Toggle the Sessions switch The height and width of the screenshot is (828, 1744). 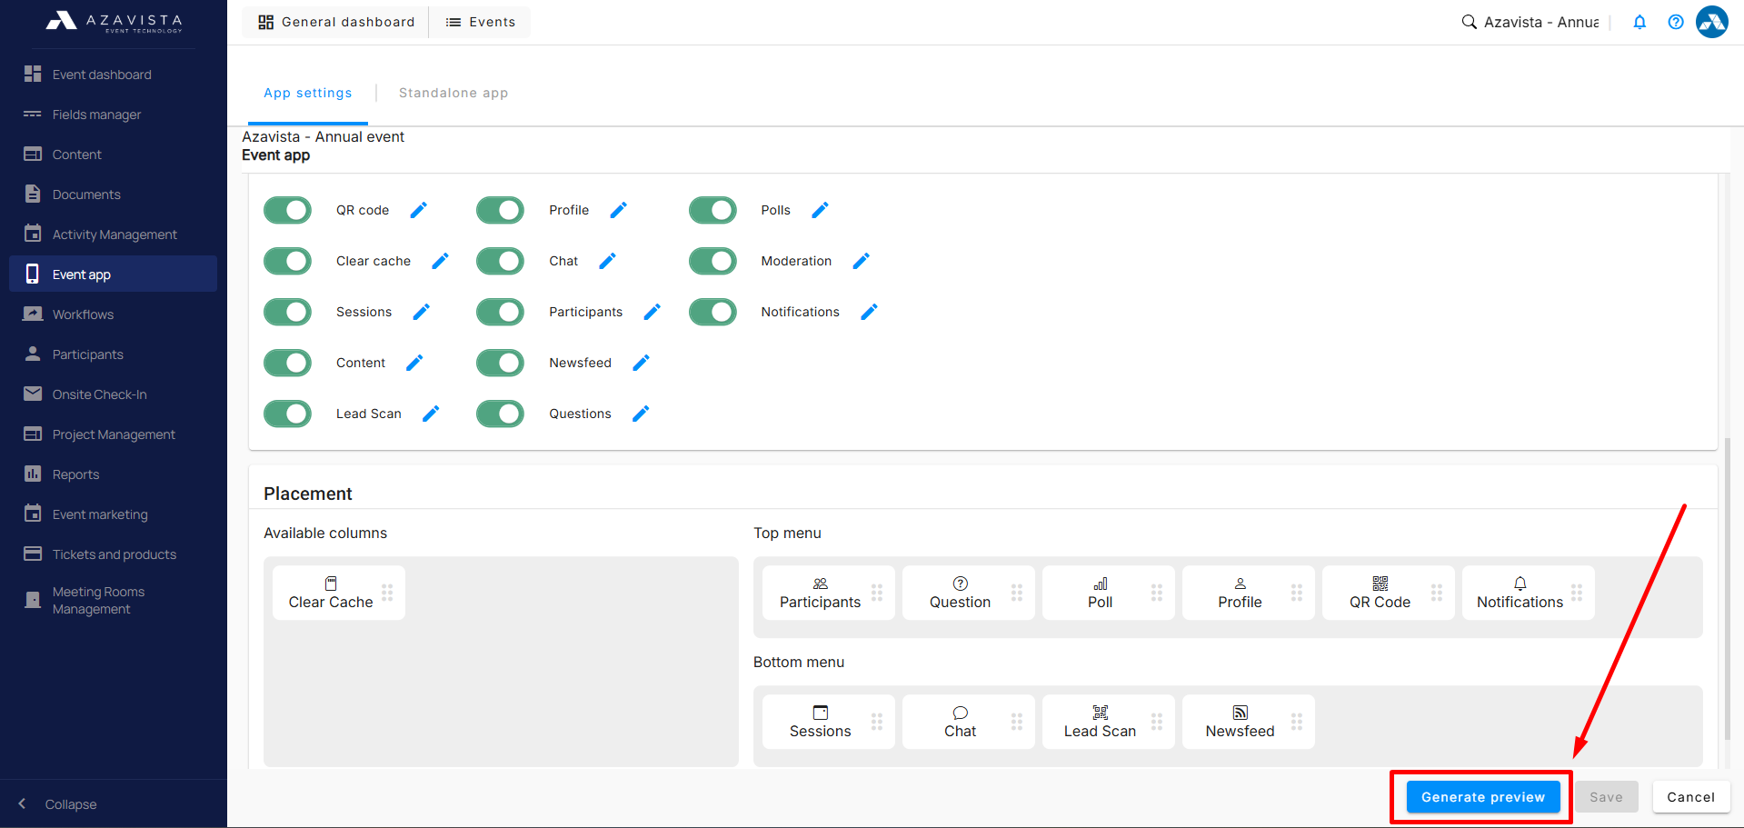pos(287,312)
